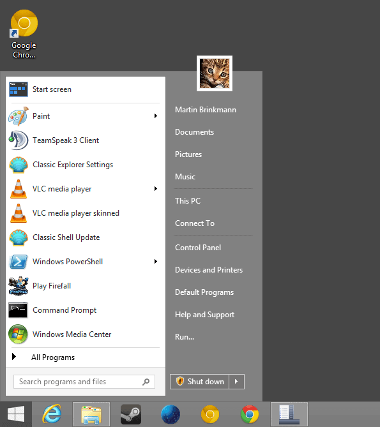
Task: Click the Shut down button
Action: [x=200, y=382]
